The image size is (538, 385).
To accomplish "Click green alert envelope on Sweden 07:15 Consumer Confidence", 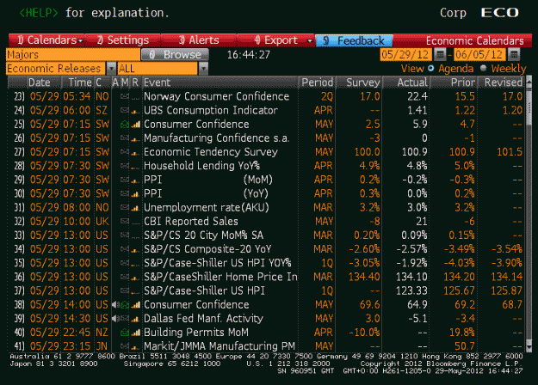I will (x=125, y=125).
